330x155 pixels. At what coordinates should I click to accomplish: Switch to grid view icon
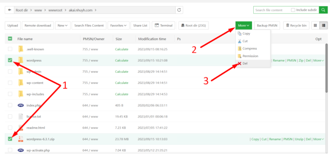coord(315,25)
